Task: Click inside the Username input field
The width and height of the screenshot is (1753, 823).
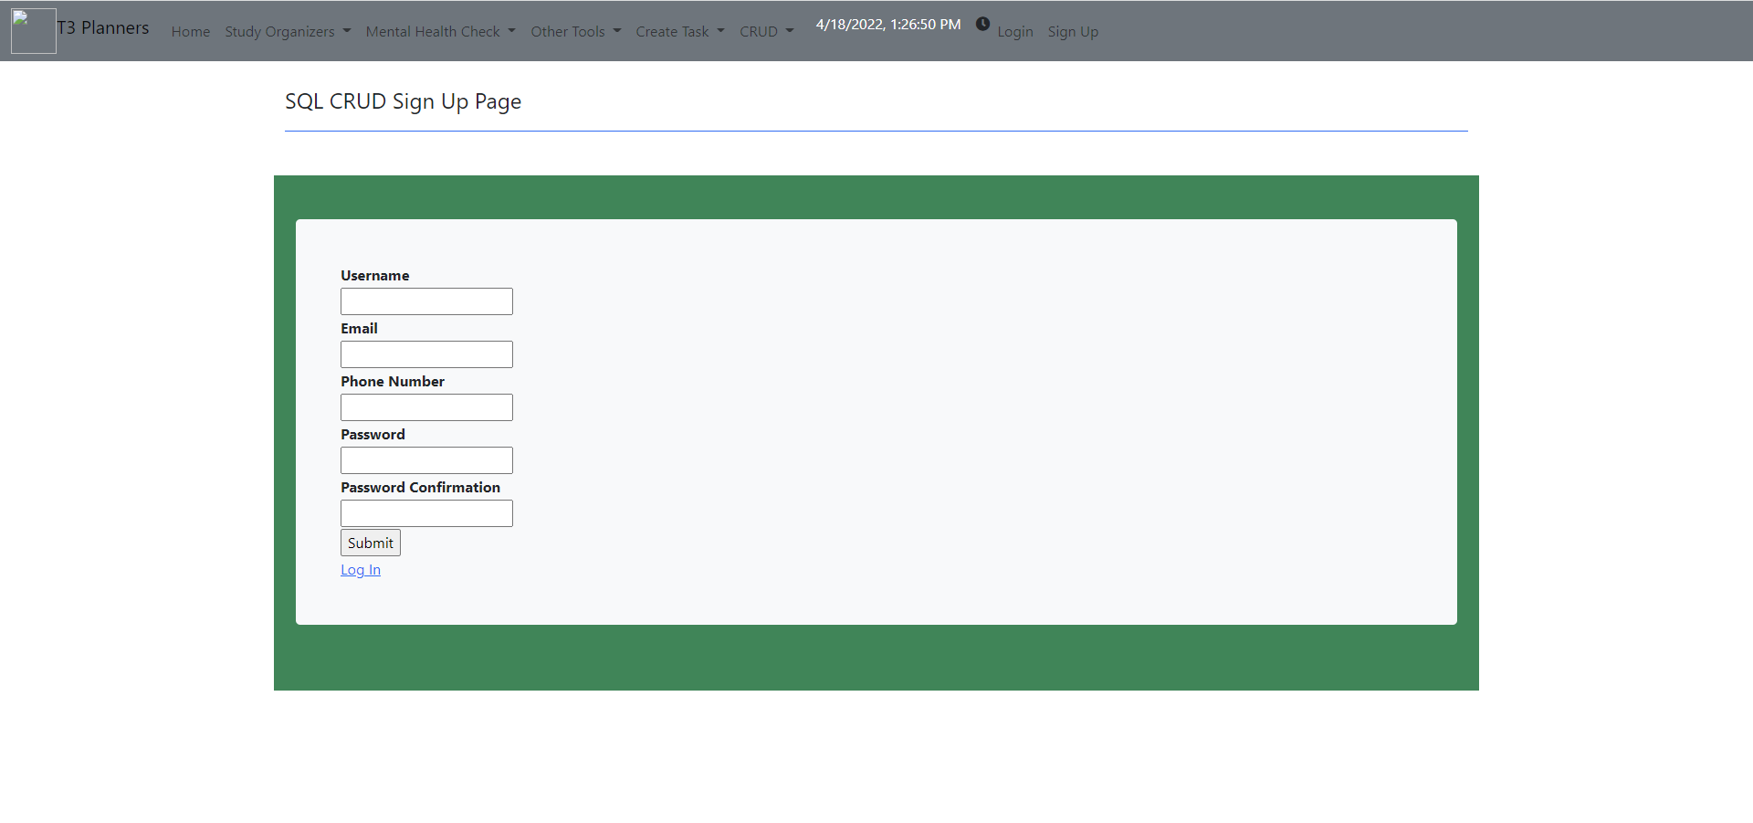Action: coord(425,301)
